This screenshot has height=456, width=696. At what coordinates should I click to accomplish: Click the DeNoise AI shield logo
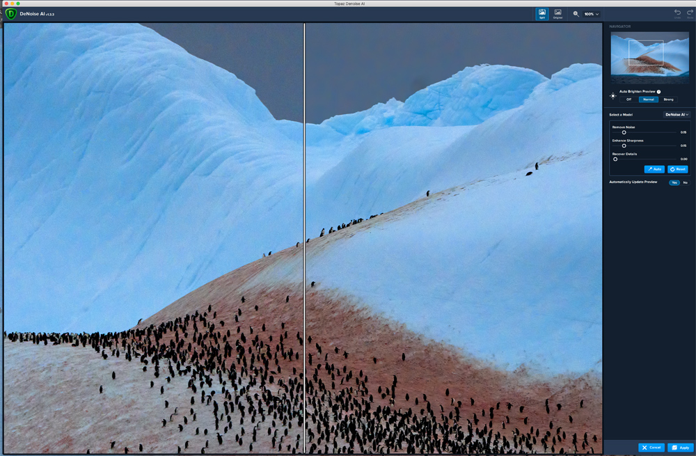pyautogui.click(x=11, y=14)
